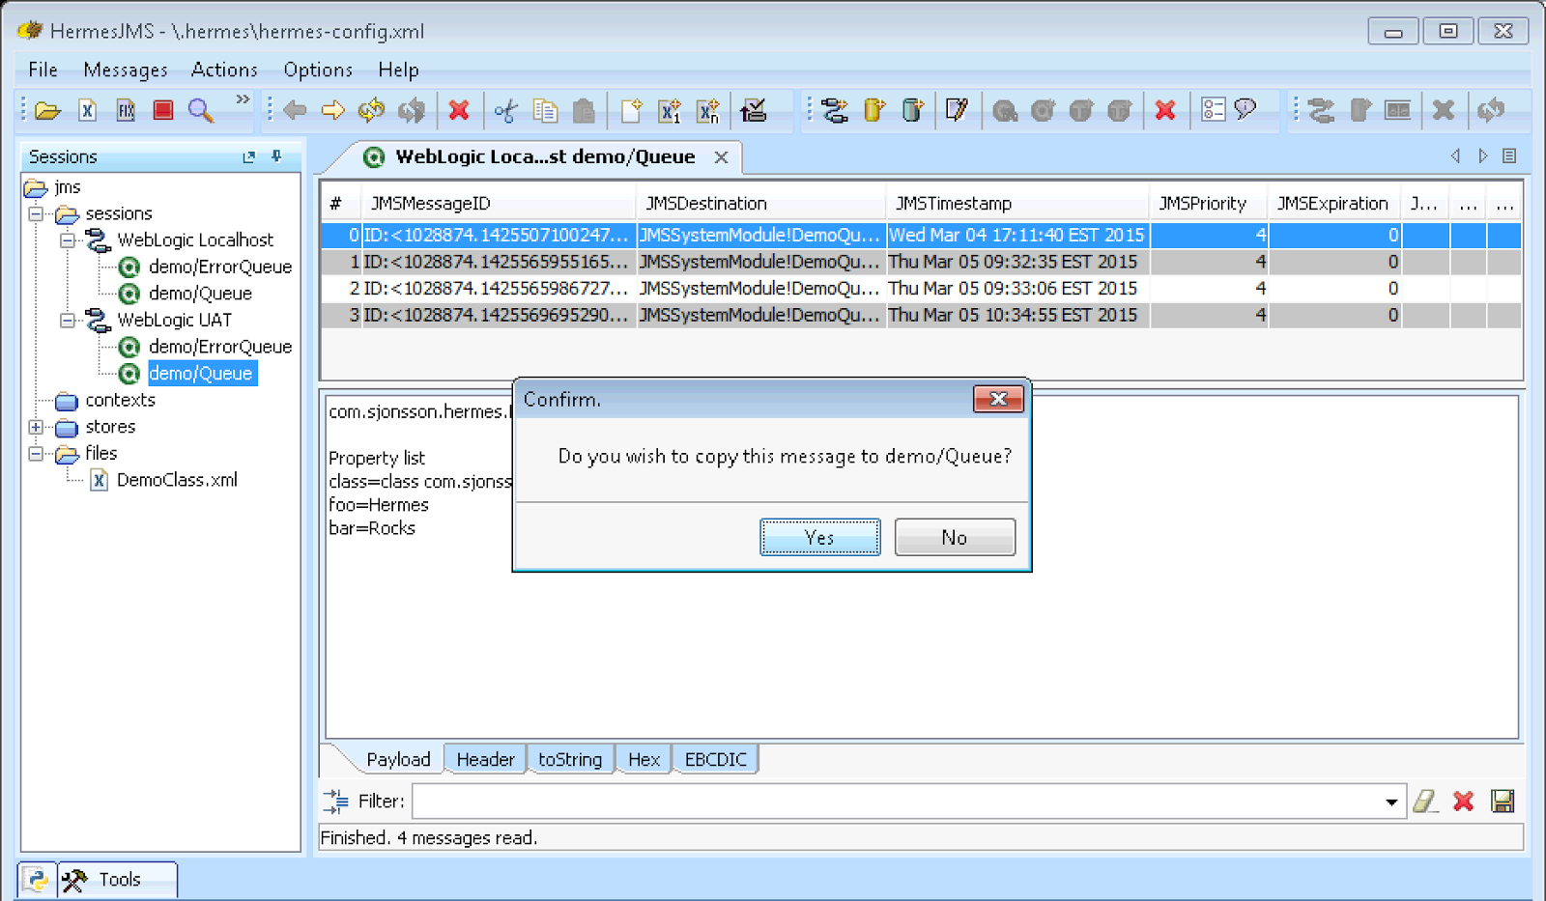The height and width of the screenshot is (901, 1546).
Task: Expand the toolbar overflow chevron
Action: pyautogui.click(x=243, y=99)
